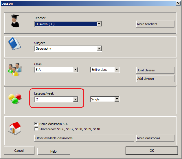Image resolution: width=182 pixels, height=159 pixels.
Task: Open the Teacher dropdown list
Action: tap(99, 24)
